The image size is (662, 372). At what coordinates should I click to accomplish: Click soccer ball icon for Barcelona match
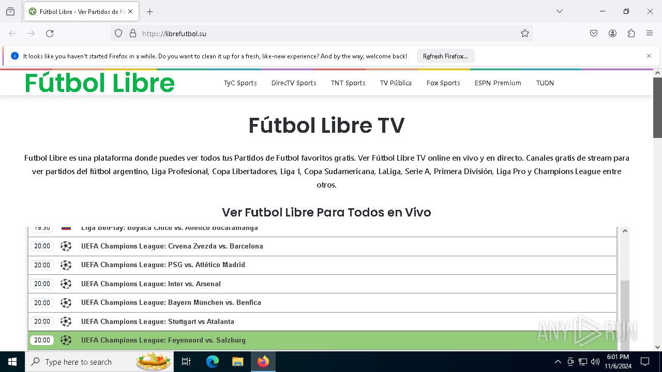66,246
